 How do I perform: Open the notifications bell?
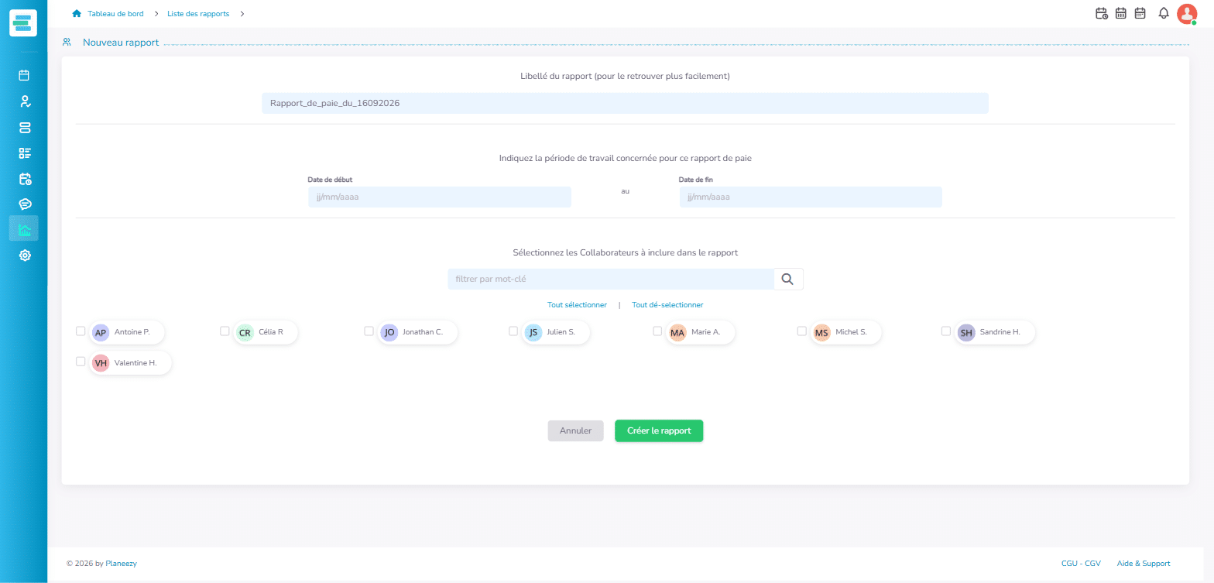point(1163,13)
